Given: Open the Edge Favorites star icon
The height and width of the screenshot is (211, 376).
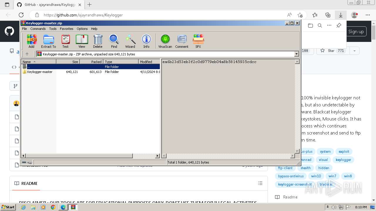Looking at the screenshot, I should 315,15.
